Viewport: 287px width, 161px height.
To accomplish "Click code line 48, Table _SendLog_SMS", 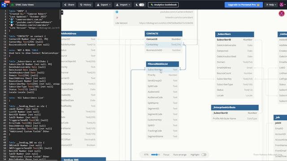I will click(27, 143).
